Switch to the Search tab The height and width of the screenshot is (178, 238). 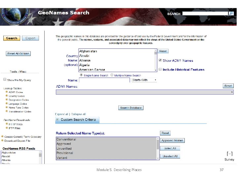click(12, 38)
